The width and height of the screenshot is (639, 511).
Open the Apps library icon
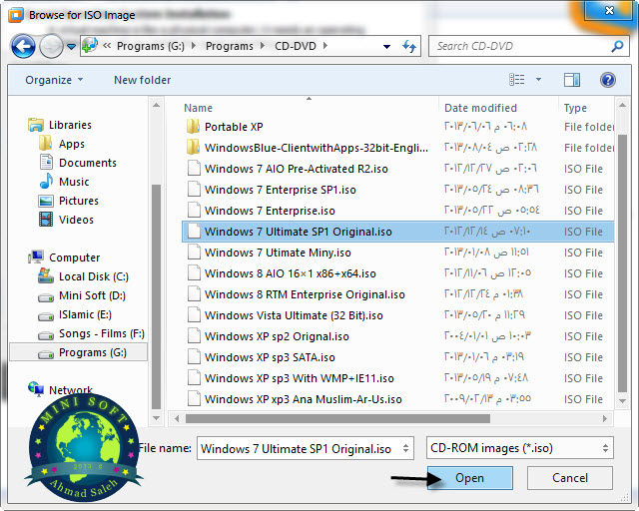45,144
